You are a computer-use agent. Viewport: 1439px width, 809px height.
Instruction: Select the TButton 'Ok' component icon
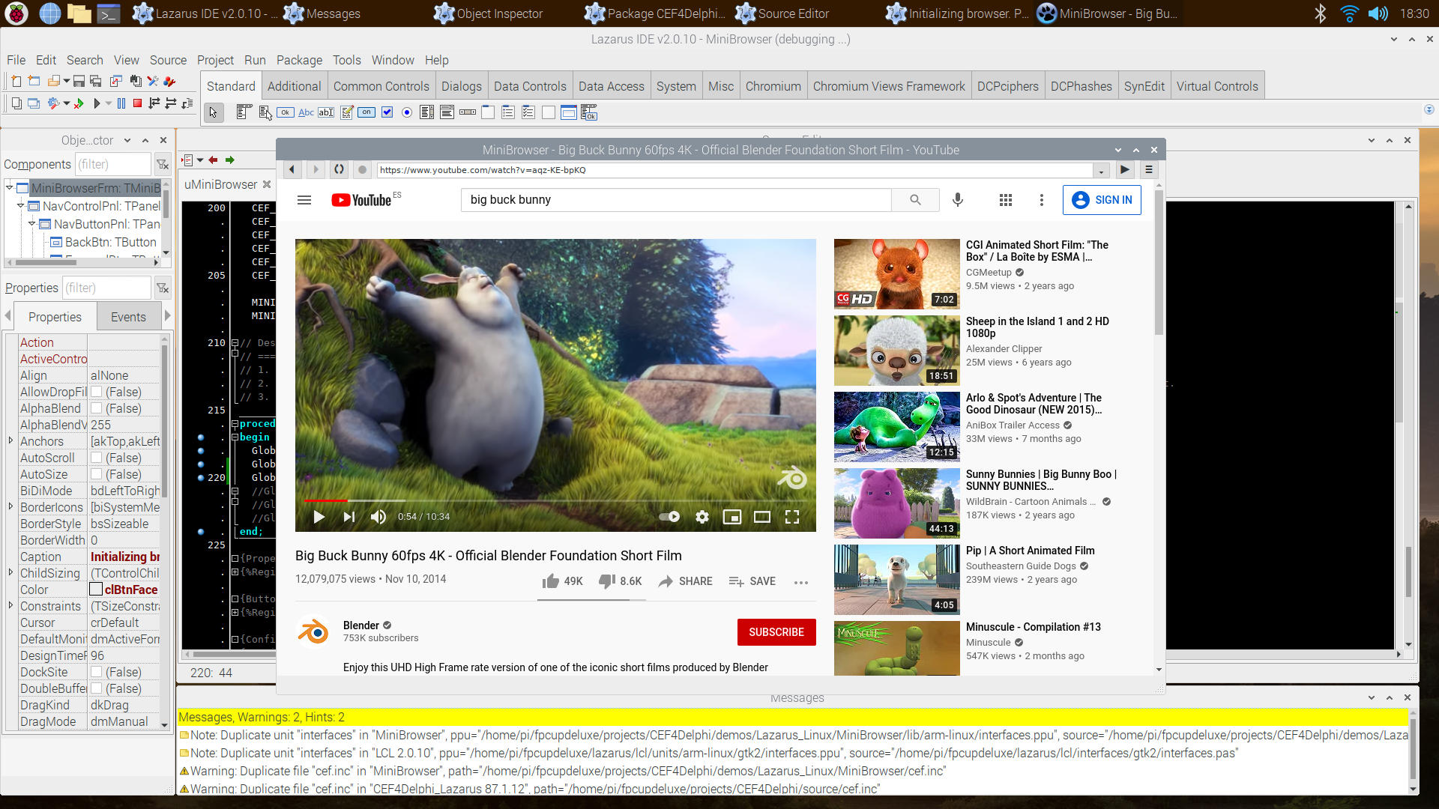pos(286,112)
